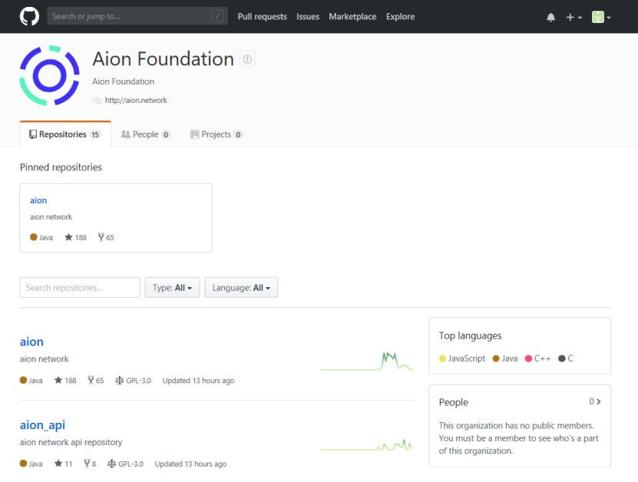Expand the Type: All filter dropdown

click(x=172, y=288)
